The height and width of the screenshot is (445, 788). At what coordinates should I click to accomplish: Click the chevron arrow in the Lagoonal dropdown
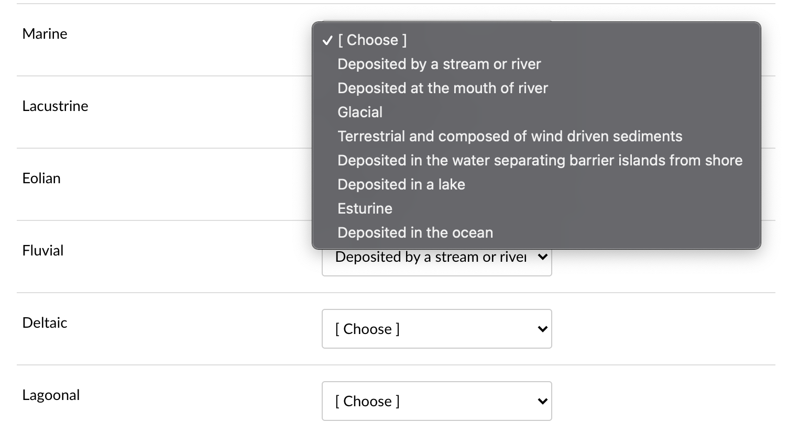(542, 401)
